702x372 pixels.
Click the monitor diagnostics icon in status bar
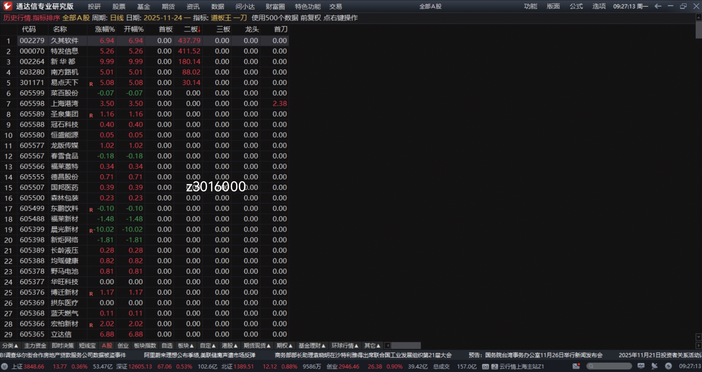coord(641,366)
